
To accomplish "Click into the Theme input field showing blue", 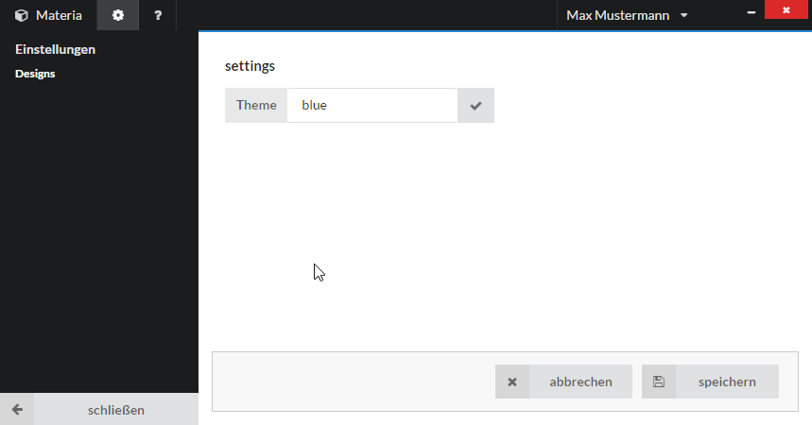I will (372, 106).
